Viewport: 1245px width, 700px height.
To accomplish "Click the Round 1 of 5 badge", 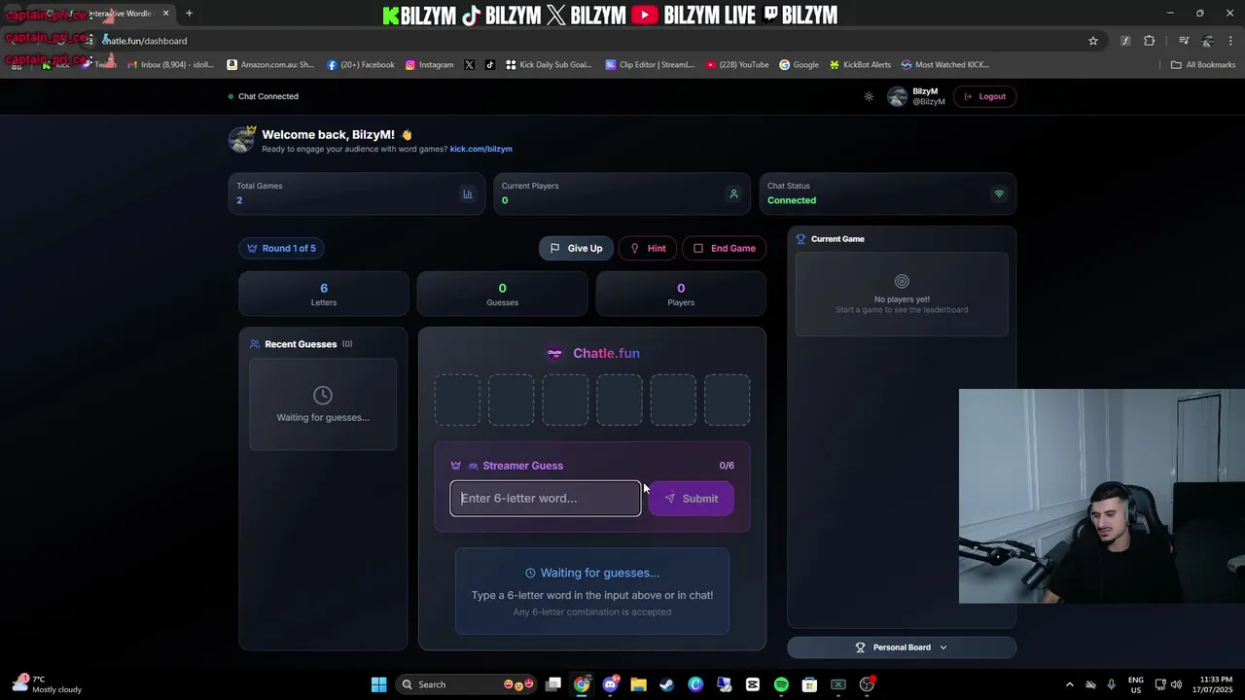I will (281, 248).
